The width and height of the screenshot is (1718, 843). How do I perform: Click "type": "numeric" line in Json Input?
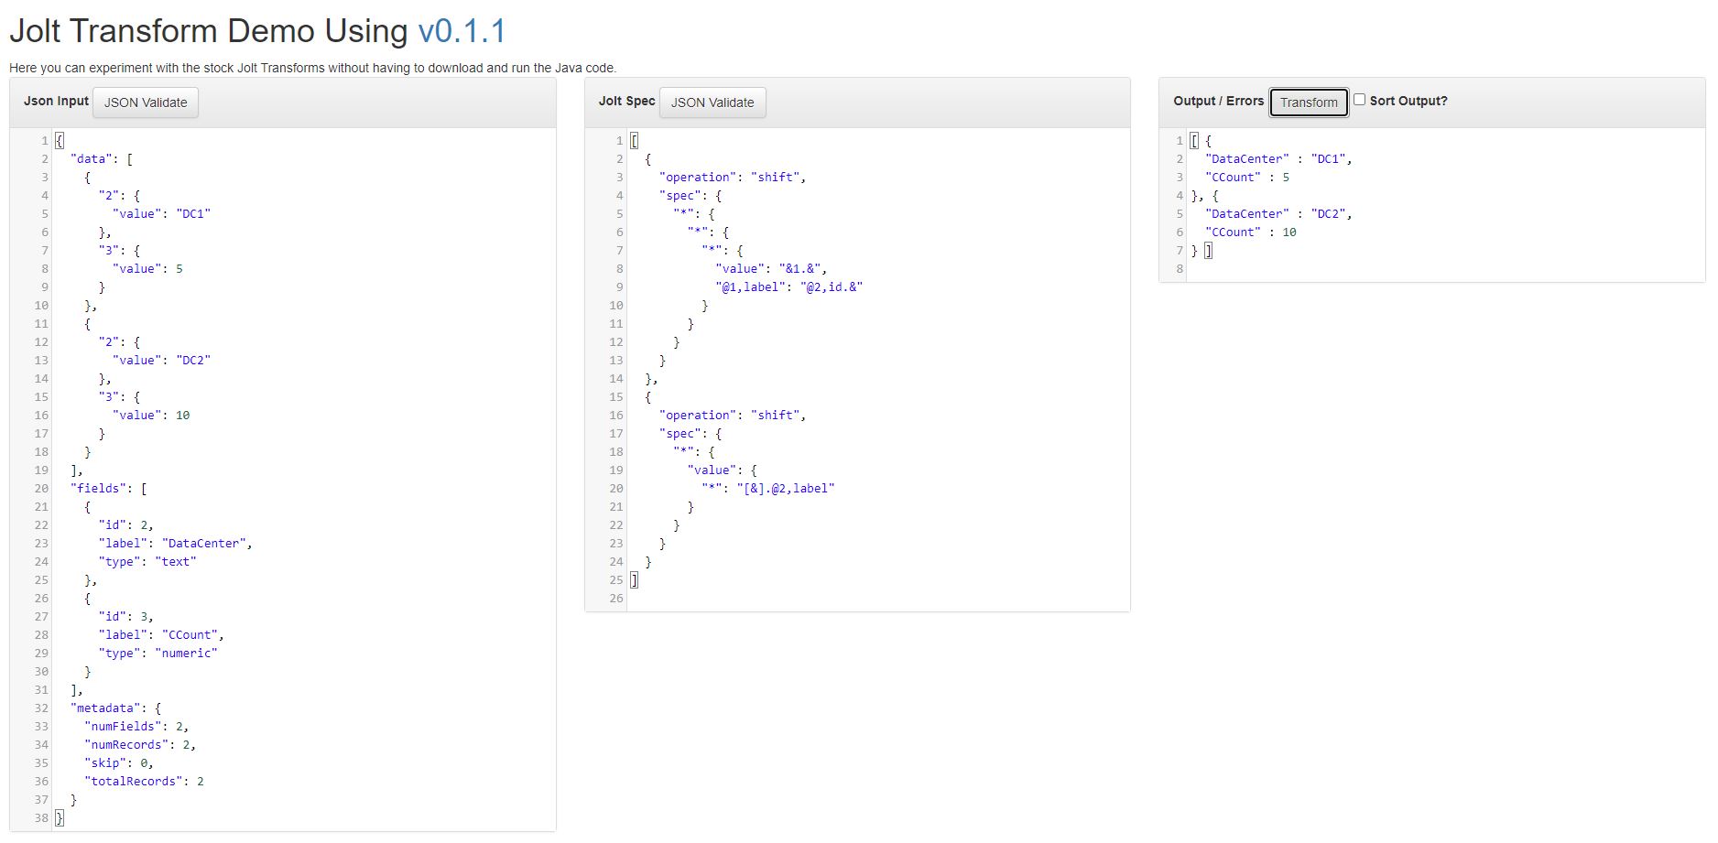pyautogui.click(x=158, y=653)
